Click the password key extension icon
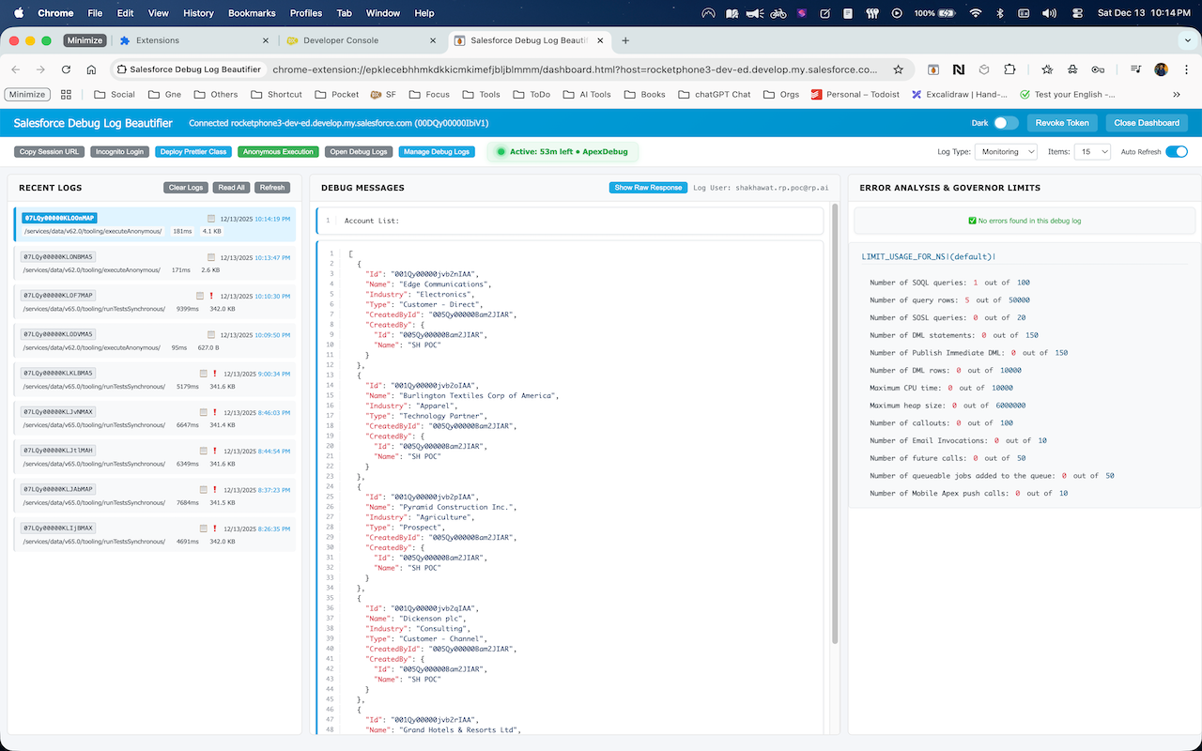Viewport: 1202px width, 751px height. (1098, 71)
